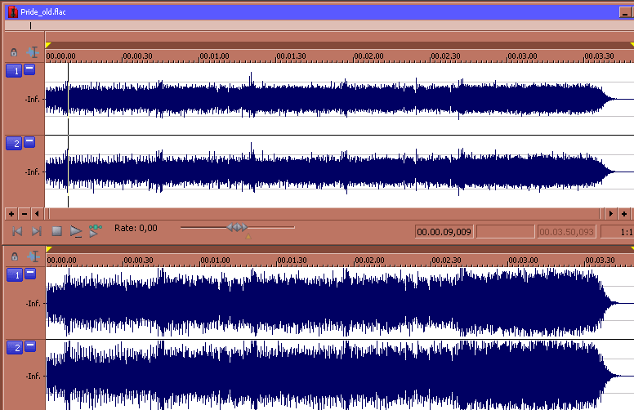Click the Go to End transport button

click(x=37, y=231)
